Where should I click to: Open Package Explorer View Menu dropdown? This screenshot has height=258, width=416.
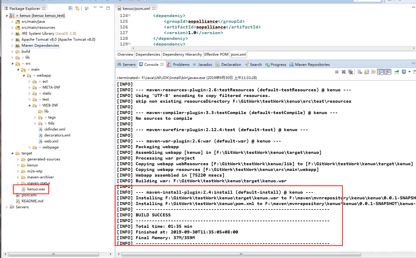[x=95, y=7]
